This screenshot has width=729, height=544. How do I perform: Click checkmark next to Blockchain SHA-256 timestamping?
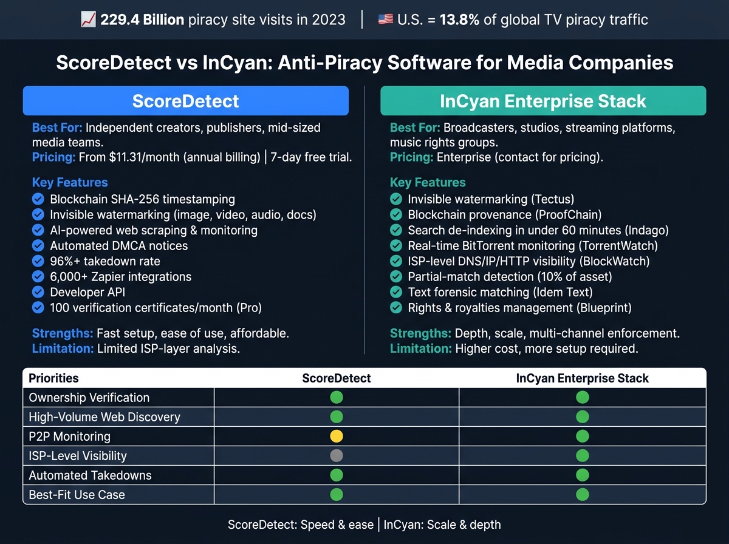pos(38,199)
